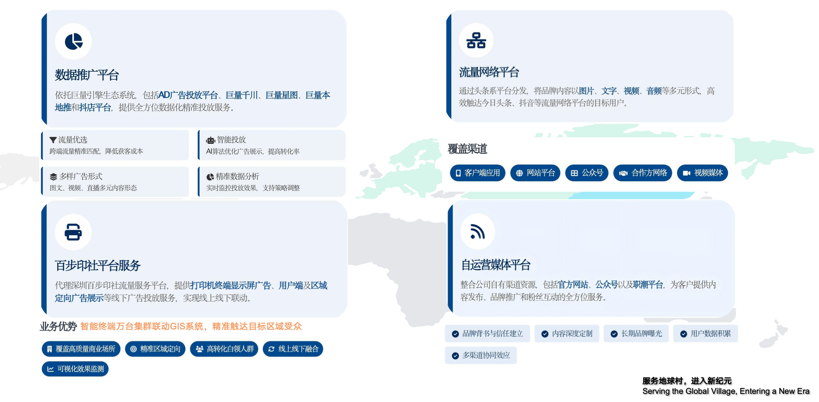Screen dimensions: 819x402
Task: Click the funnel icon beside 流量优选
Action: tap(53, 140)
